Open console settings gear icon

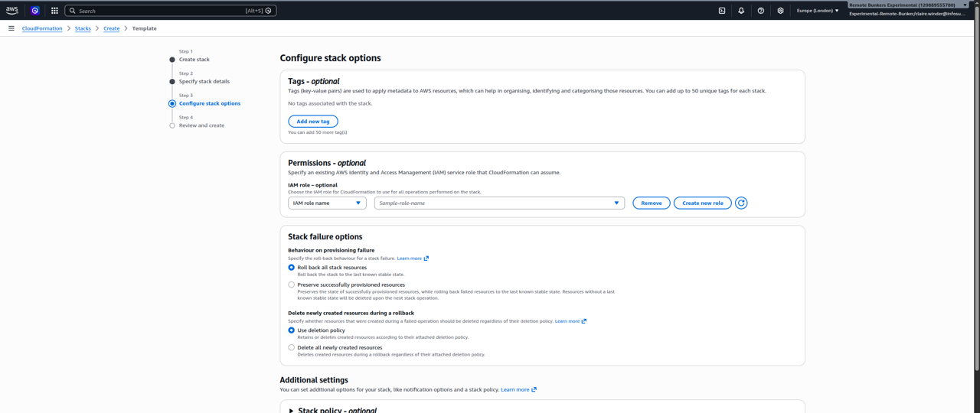coord(780,11)
